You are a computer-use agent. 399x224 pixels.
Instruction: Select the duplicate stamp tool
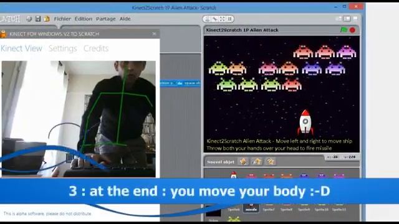point(208,19)
